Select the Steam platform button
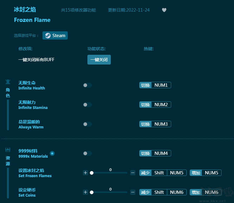The height and width of the screenshot is (203, 234). [x=55, y=36]
